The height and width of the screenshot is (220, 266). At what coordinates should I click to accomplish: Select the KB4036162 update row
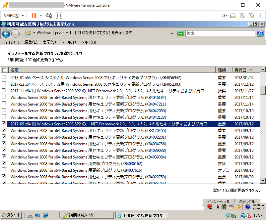click(x=134, y=164)
